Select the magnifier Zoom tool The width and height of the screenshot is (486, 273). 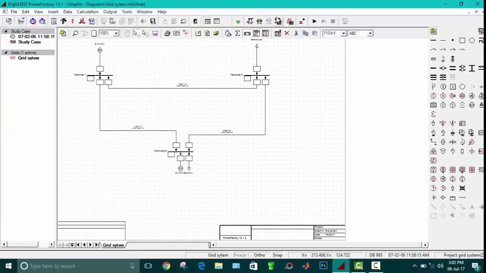click(x=75, y=33)
